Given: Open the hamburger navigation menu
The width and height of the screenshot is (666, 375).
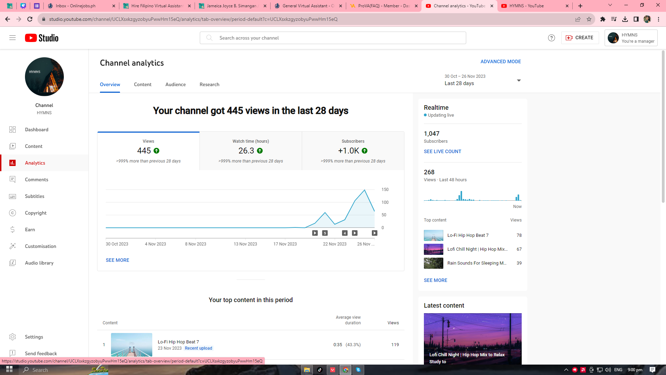Looking at the screenshot, I should (x=12, y=38).
